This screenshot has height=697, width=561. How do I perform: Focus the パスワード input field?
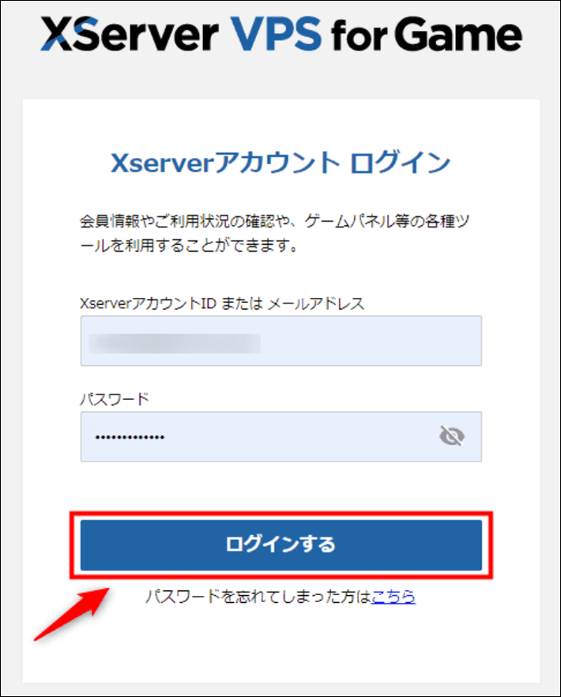coord(281,436)
